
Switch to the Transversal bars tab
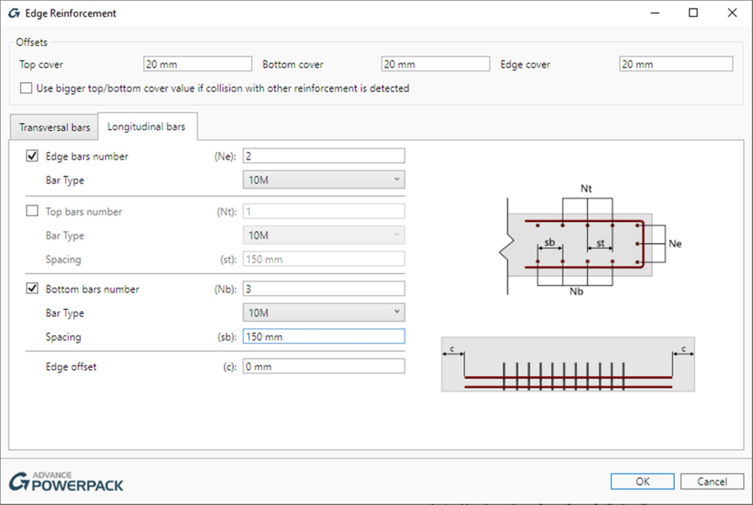(x=54, y=128)
